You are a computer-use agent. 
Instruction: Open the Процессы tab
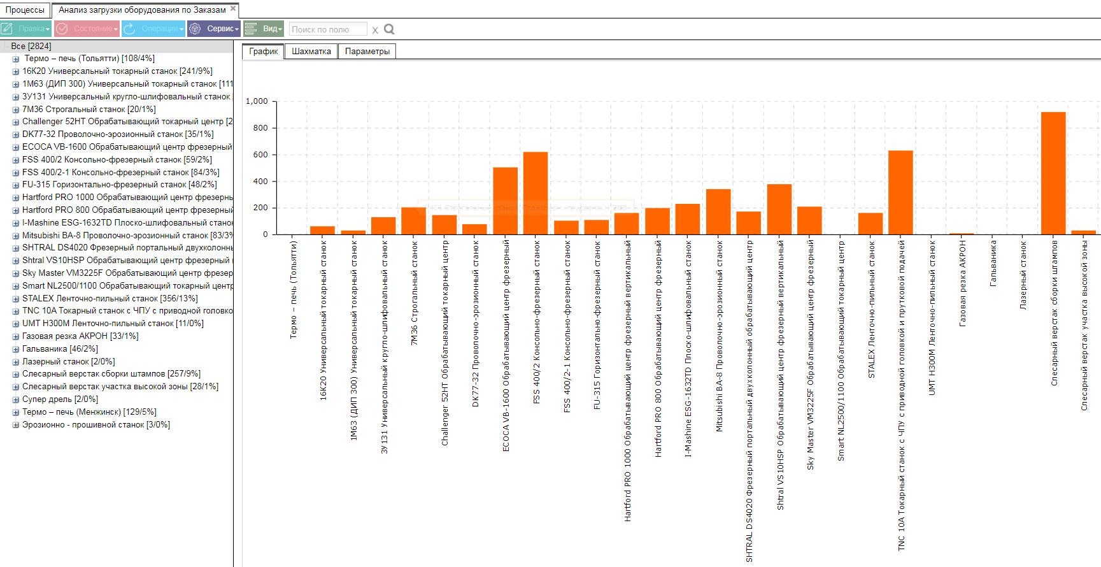tap(25, 10)
